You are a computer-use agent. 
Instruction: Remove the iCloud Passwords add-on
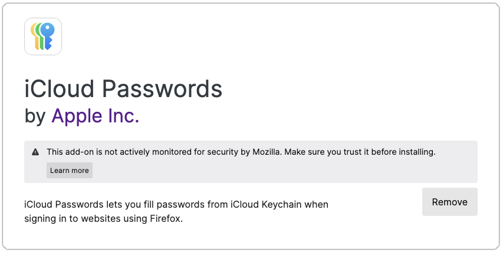[449, 202]
